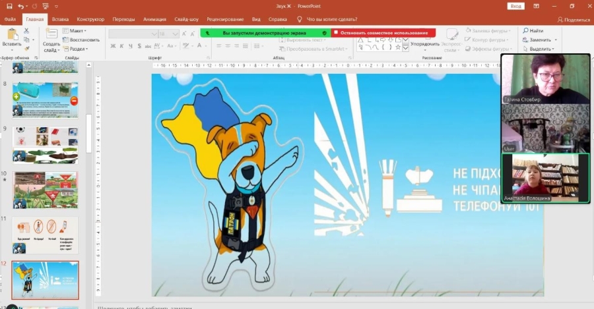
Task: Switch to the Вставка tab
Action: point(60,19)
